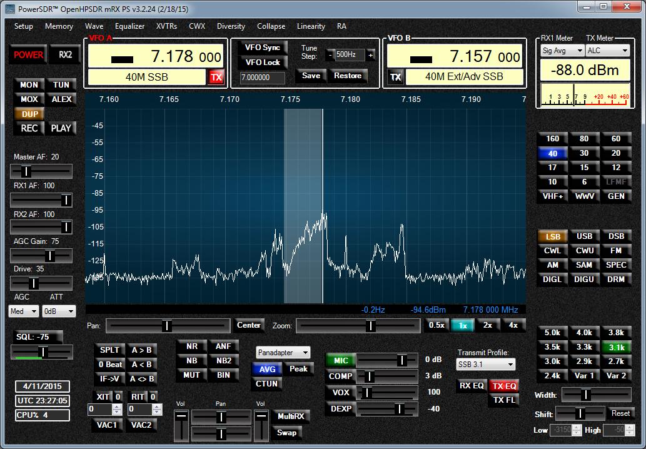
Task: Switch to AM mode
Action: click(x=552, y=265)
